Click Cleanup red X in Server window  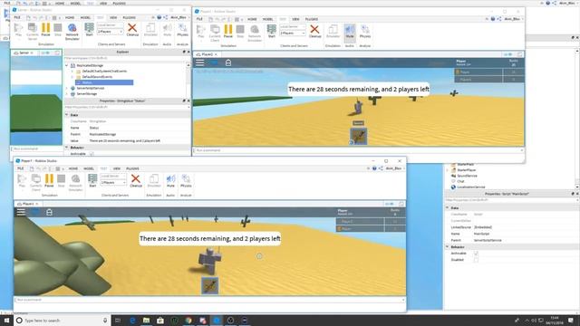coord(132,29)
